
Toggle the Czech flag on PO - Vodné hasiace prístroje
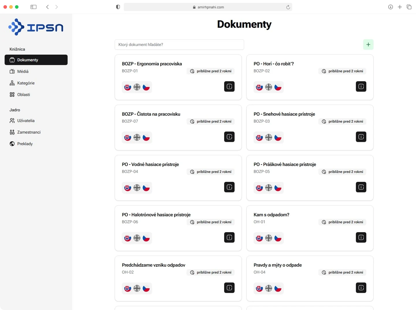(146, 188)
